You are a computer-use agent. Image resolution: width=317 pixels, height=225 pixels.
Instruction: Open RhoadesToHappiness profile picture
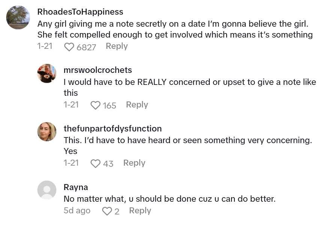[x=18, y=17]
